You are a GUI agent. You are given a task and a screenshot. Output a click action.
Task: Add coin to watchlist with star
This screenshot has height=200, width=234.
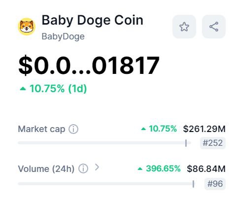pos(184,27)
